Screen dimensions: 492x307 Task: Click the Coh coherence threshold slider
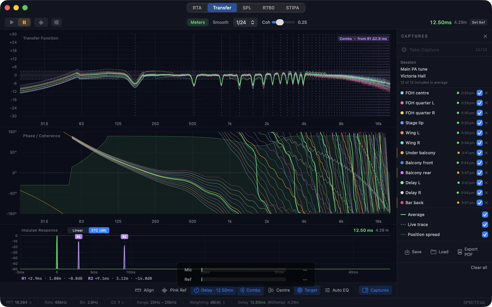284,22
